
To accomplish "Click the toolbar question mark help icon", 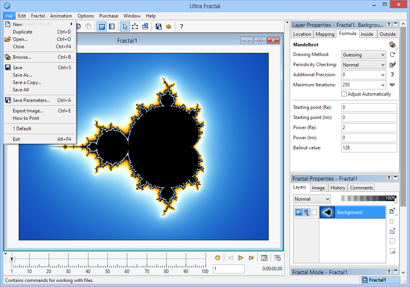I will pos(181,26).
